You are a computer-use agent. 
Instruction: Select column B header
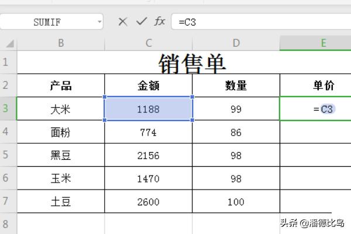pyautogui.click(x=61, y=43)
